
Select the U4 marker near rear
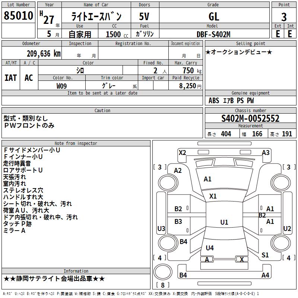(210, 248)
